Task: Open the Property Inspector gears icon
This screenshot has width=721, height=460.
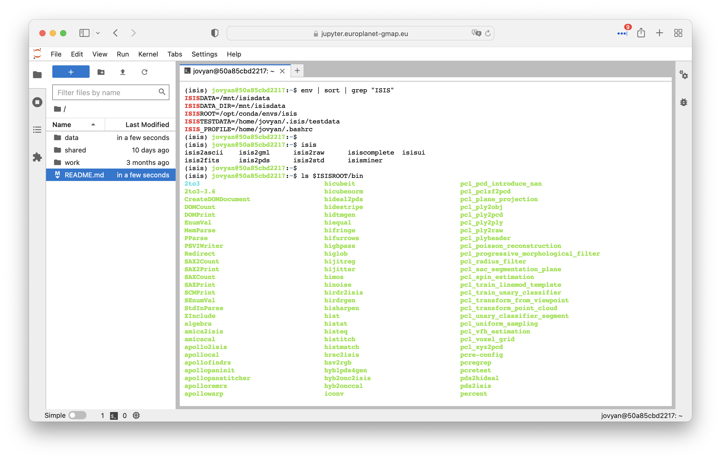Action: coord(683,74)
